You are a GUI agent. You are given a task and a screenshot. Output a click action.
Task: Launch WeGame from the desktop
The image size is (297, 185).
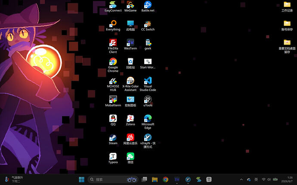tap(130, 6)
